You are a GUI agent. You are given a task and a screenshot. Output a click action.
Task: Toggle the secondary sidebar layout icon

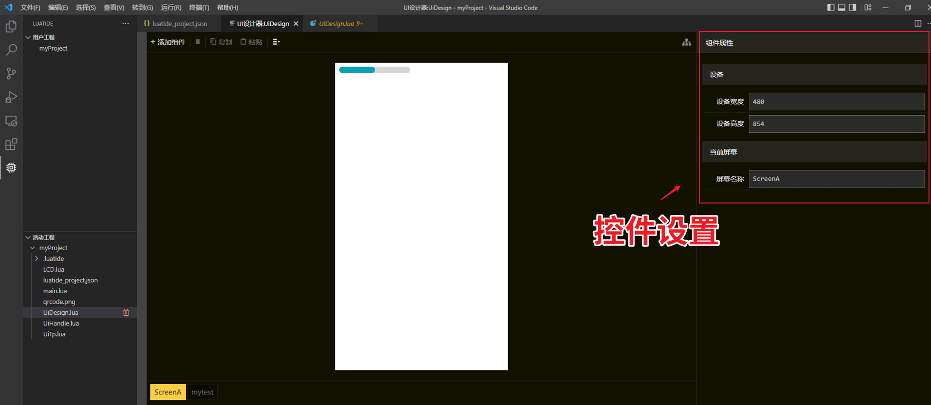853,8
